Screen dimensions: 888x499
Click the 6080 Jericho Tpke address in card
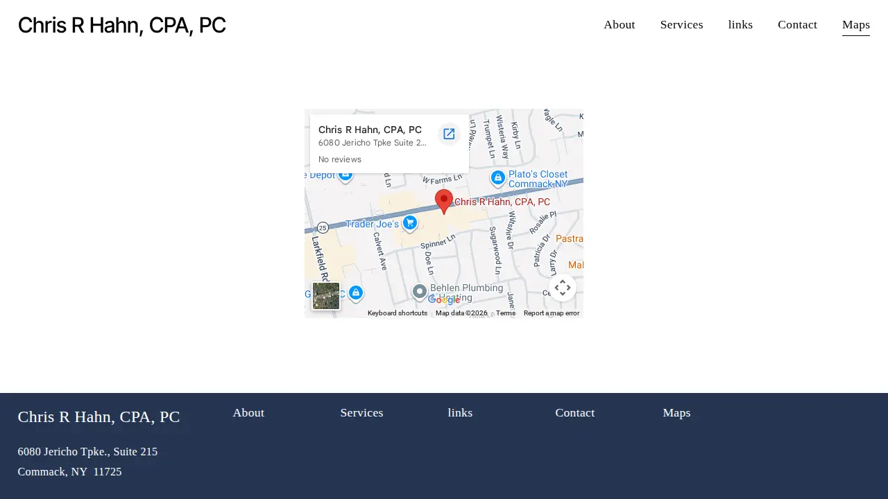point(373,143)
